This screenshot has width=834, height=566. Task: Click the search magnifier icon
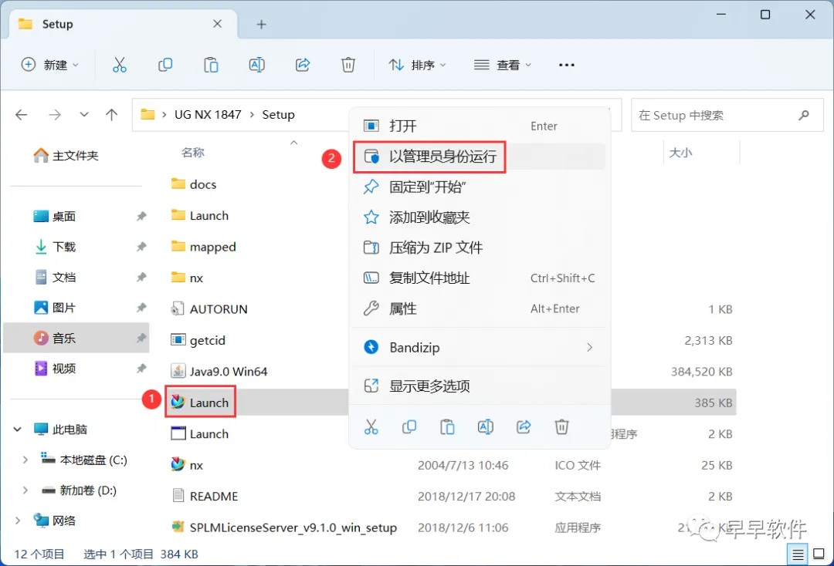pyautogui.click(x=804, y=115)
